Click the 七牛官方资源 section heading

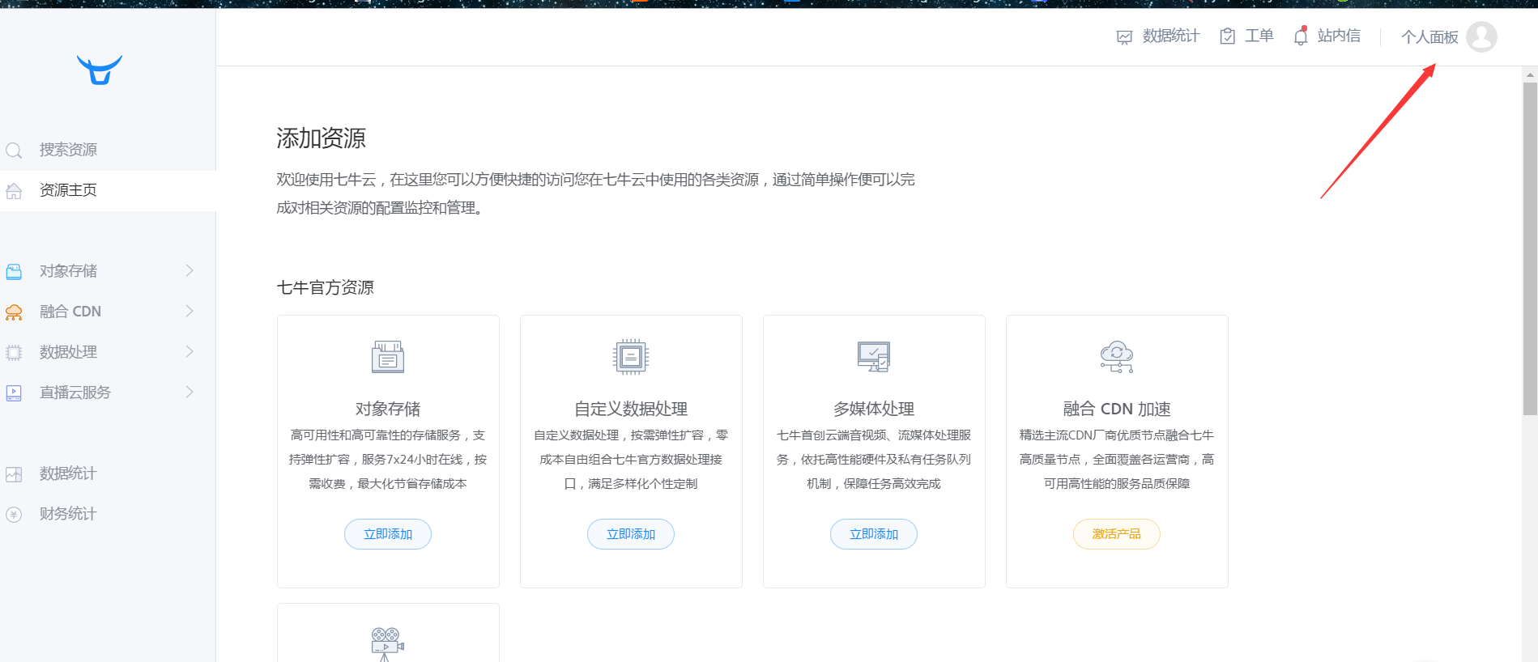325,287
